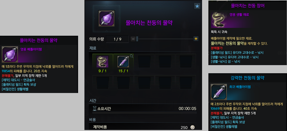
Task: Click the empty third material slot
Action: click(x=144, y=62)
